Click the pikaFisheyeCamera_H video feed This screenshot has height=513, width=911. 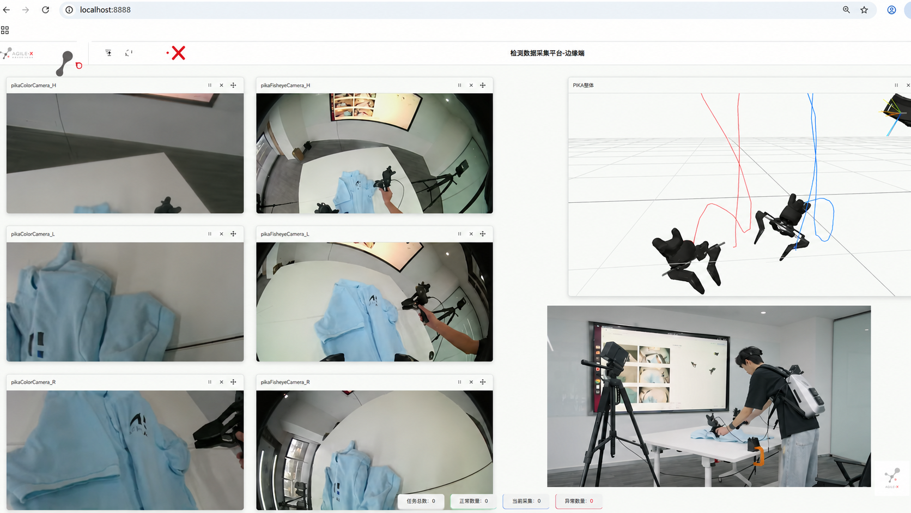tap(374, 153)
